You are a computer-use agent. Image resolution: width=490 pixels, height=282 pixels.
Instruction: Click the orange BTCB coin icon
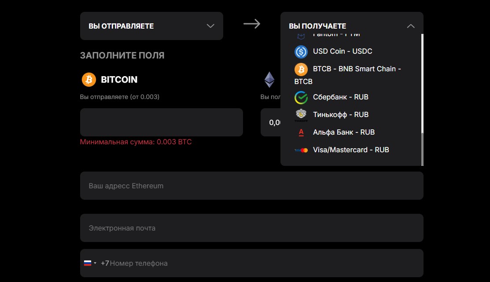[301, 69]
